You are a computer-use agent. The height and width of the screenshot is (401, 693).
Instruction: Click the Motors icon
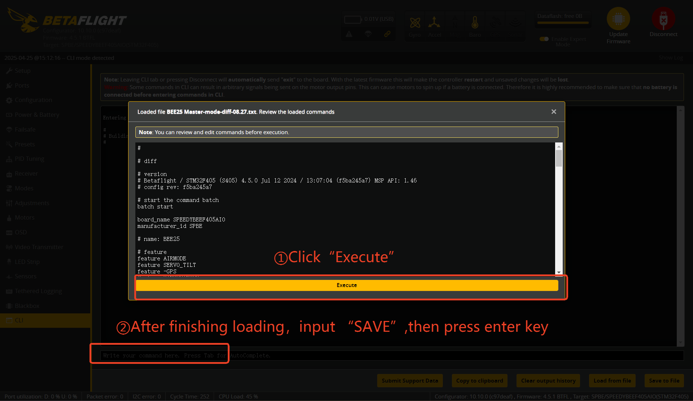coord(9,218)
